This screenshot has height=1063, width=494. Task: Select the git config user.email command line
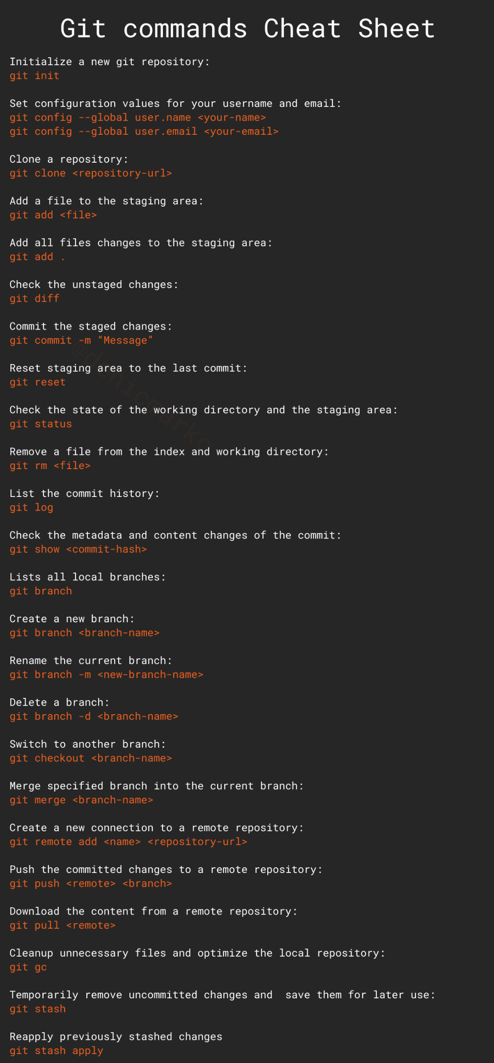pos(144,131)
